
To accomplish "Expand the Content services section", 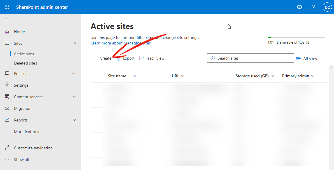I will pyautogui.click(x=40, y=97).
